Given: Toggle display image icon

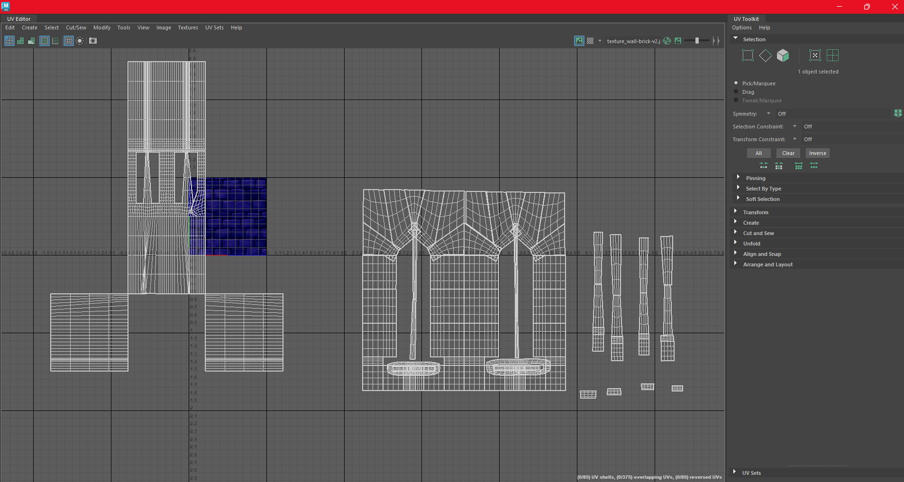Looking at the screenshot, I should tap(579, 41).
